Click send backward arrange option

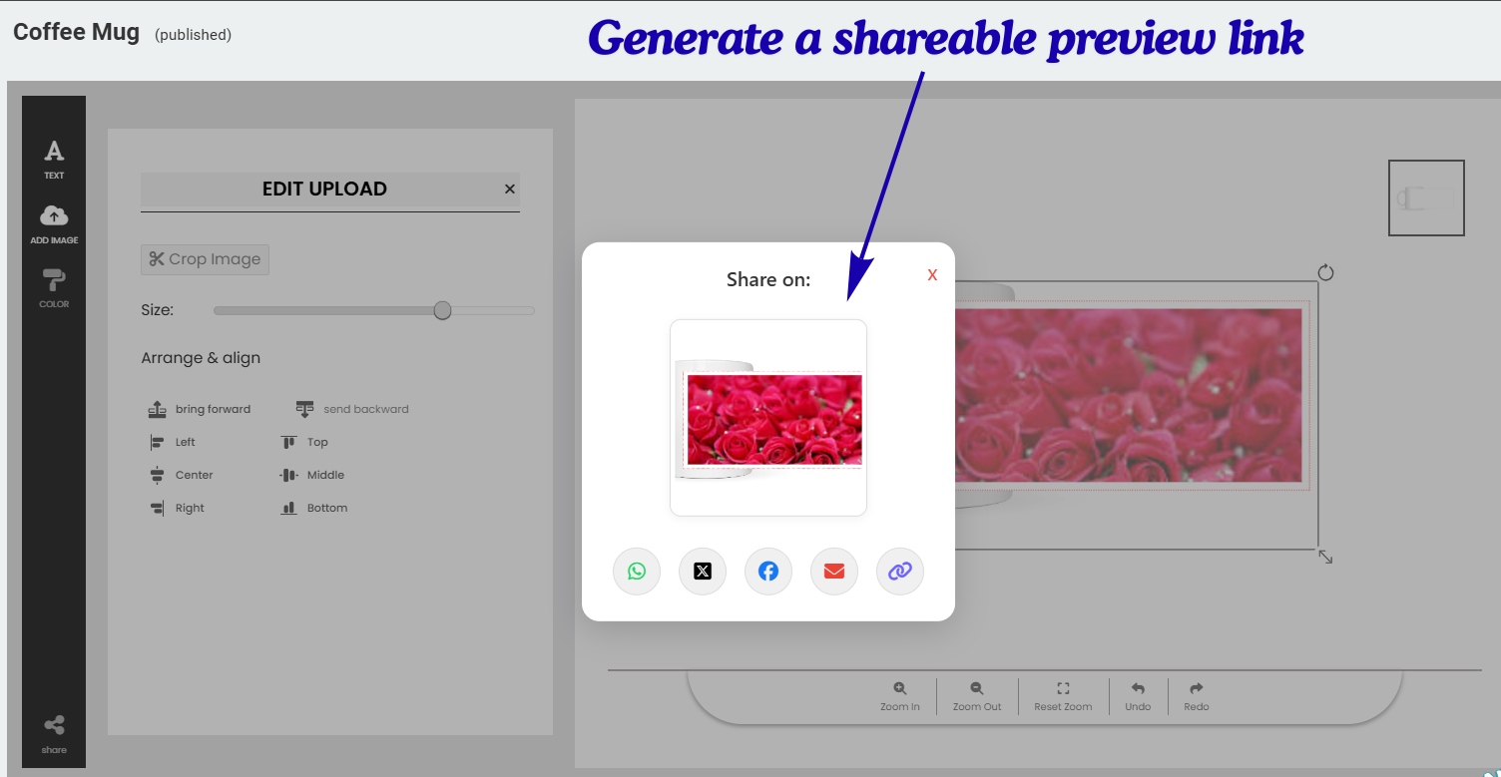click(352, 409)
